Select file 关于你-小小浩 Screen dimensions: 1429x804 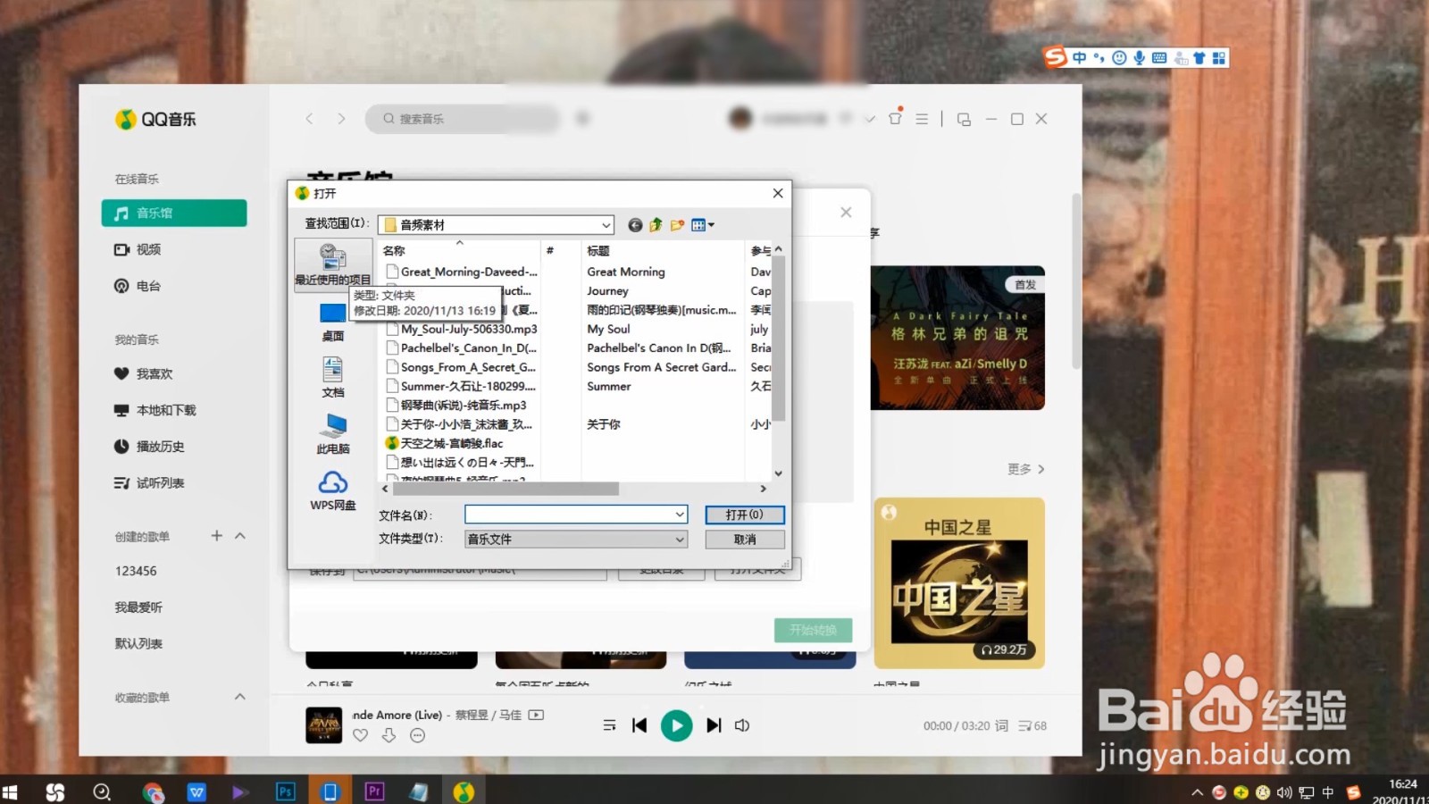click(459, 424)
